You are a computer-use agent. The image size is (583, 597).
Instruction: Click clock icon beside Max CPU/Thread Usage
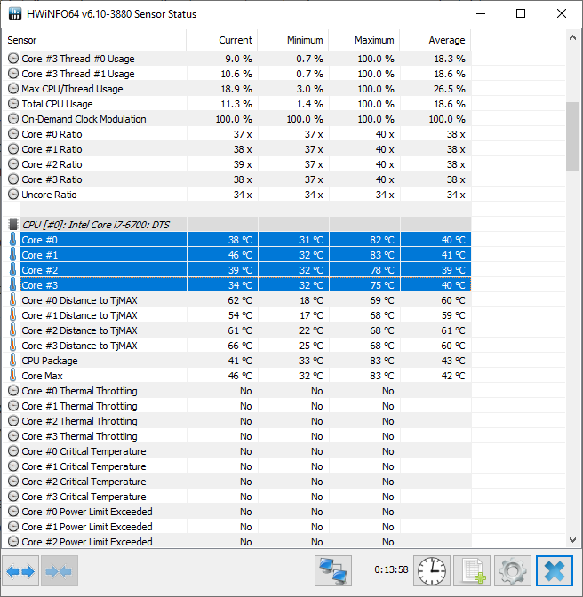pos(13,89)
